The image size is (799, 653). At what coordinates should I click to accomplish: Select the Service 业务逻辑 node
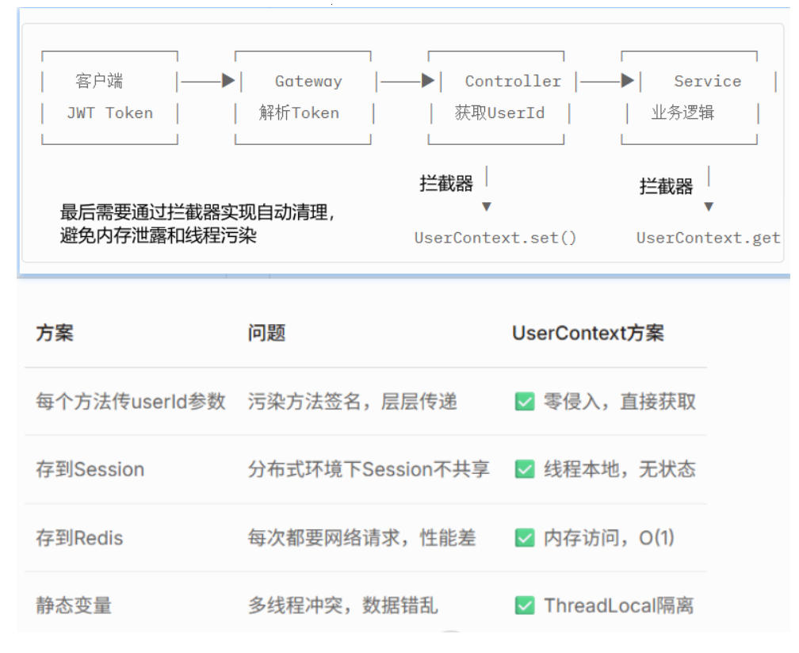[690, 97]
